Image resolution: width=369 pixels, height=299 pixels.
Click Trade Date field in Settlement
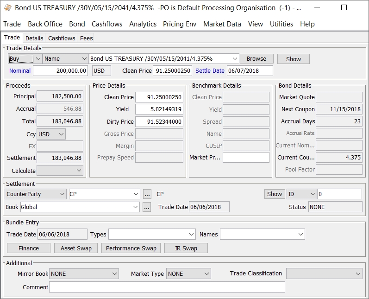[209, 207]
